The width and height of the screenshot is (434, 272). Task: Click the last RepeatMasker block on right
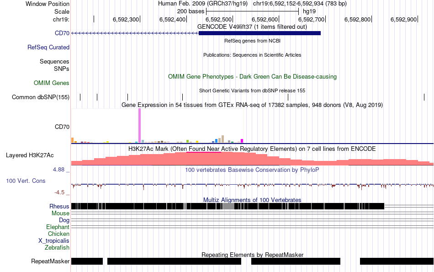(397, 261)
